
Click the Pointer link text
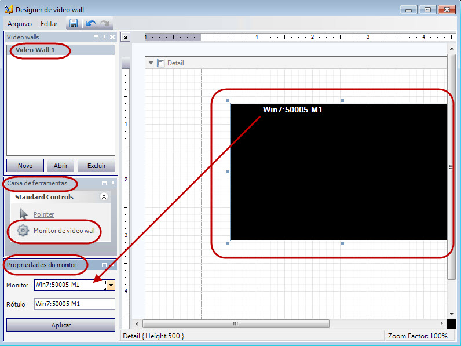click(x=44, y=214)
